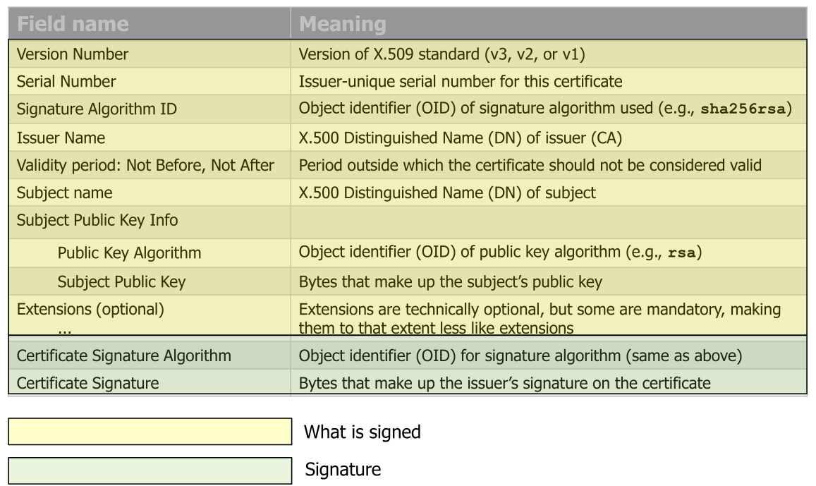The width and height of the screenshot is (816, 486).
Task: Click the 'Signature Algorithm ID' field cell
Action: point(97,109)
